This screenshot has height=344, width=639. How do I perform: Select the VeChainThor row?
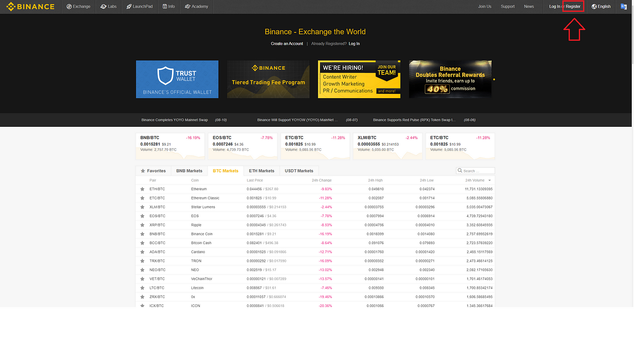click(x=315, y=279)
